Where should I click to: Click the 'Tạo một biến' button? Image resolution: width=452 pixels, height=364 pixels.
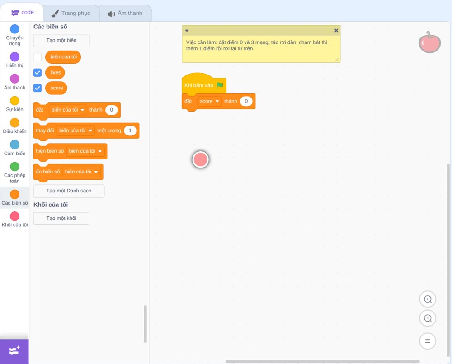point(61,40)
